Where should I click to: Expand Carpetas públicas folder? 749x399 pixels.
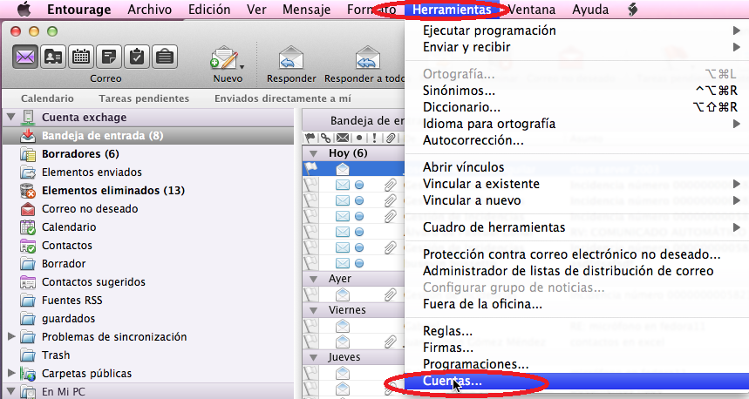pos(11,373)
